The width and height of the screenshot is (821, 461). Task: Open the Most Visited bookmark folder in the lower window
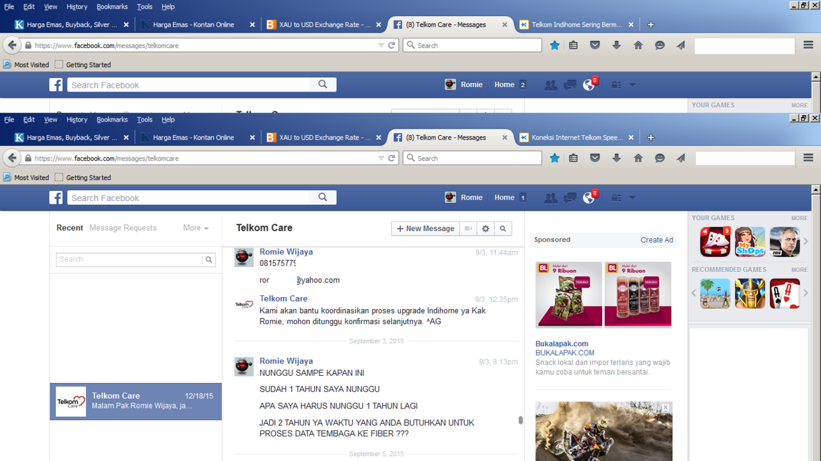(x=26, y=177)
